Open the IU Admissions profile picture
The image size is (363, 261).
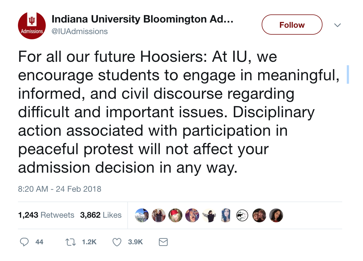32,26
